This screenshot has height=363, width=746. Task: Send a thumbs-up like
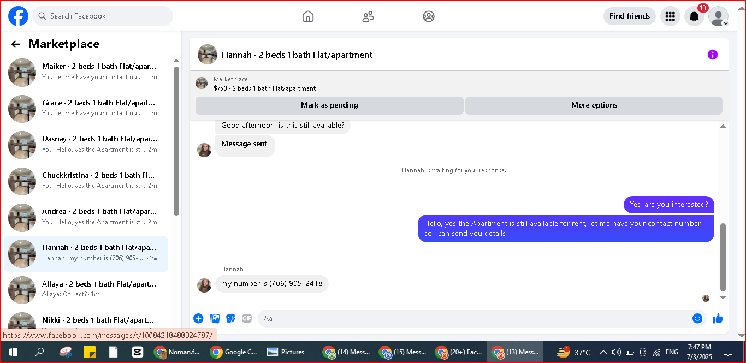point(718,318)
